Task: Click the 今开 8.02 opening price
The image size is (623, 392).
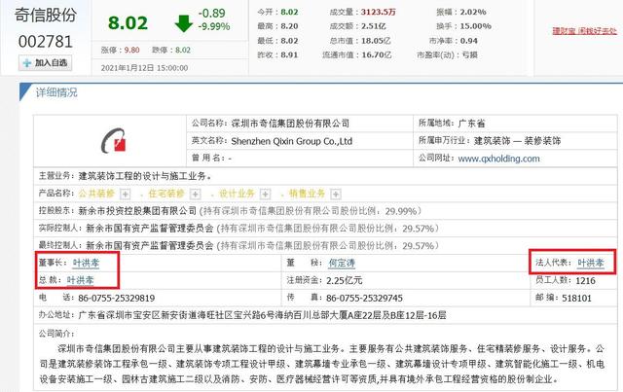Action: click(289, 12)
